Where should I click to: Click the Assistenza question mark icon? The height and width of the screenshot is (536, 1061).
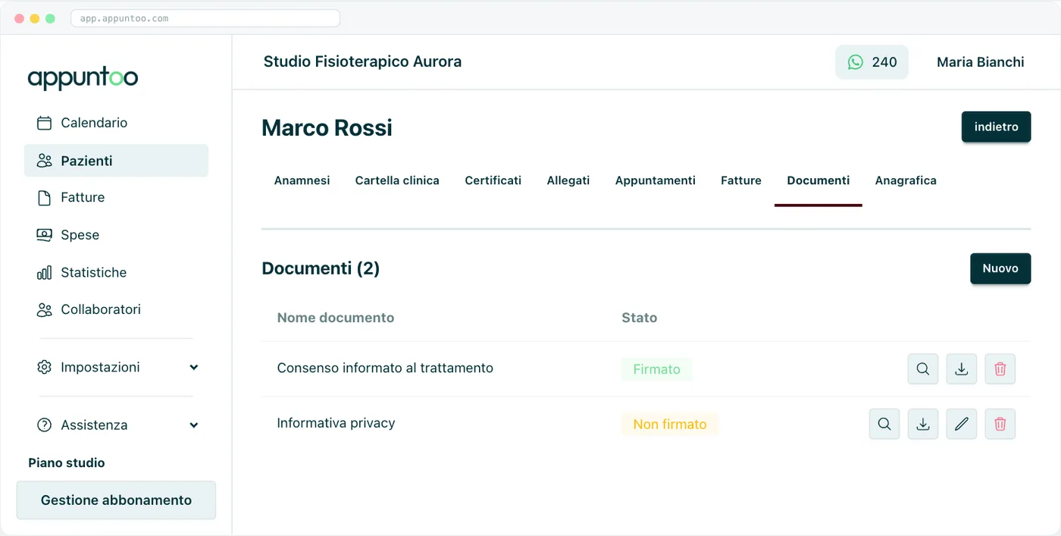[45, 425]
